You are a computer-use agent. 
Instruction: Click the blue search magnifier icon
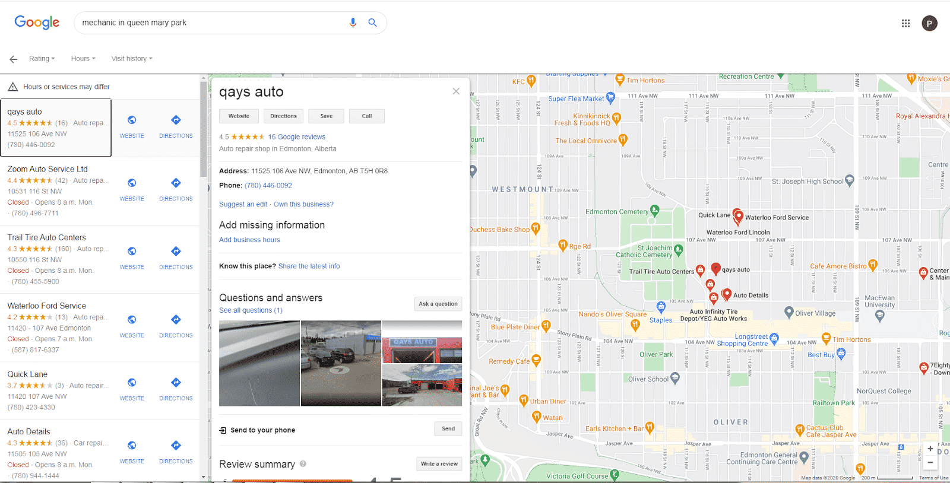(x=372, y=23)
